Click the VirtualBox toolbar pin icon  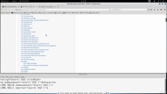(x=58, y=93)
